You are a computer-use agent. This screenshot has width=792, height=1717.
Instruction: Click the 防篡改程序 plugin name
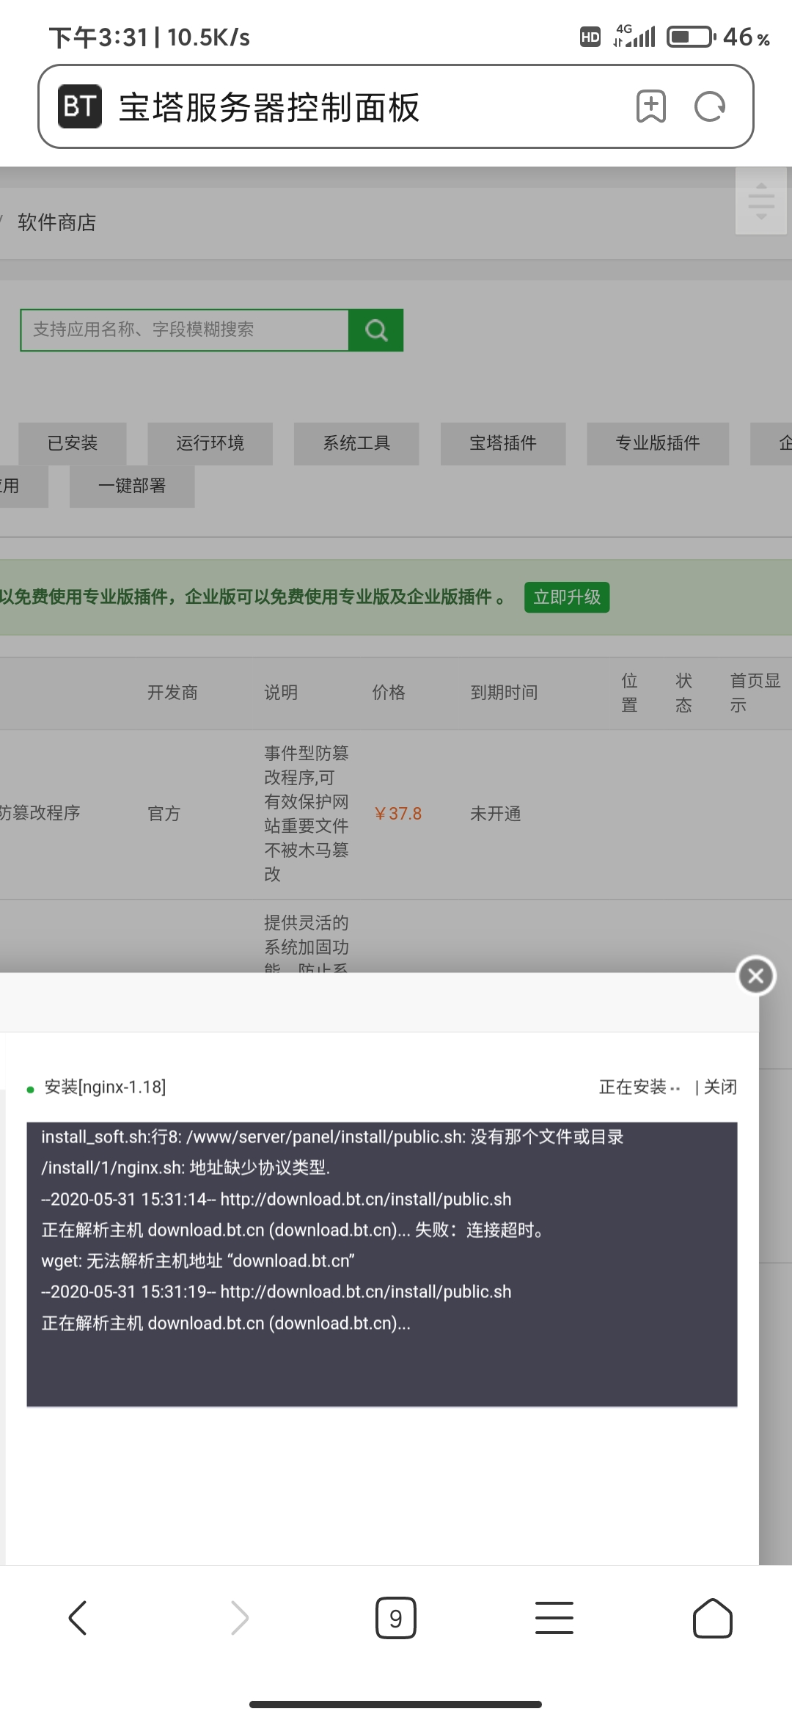coord(40,813)
